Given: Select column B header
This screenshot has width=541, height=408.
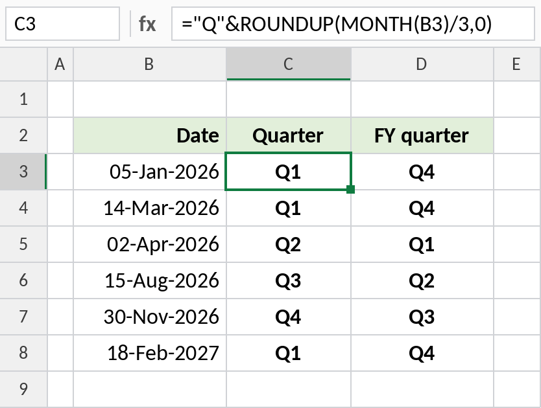Looking at the screenshot, I should [x=150, y=64].
